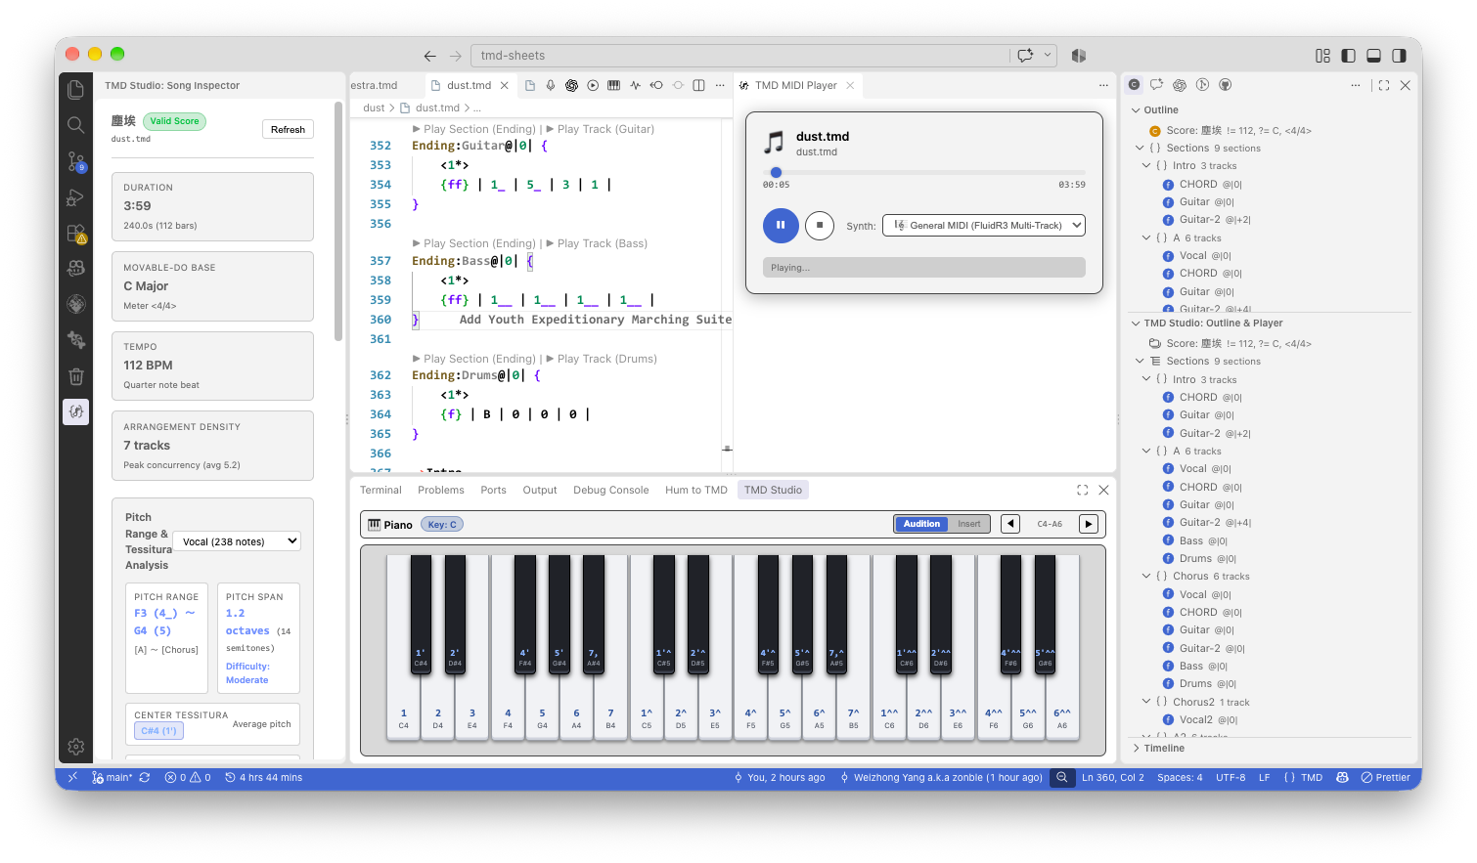Open Source Control view with badge 9
Image resolution: width=1477 pixels, height=863 pixels.
pyautogui.click(x=75, y=161)
